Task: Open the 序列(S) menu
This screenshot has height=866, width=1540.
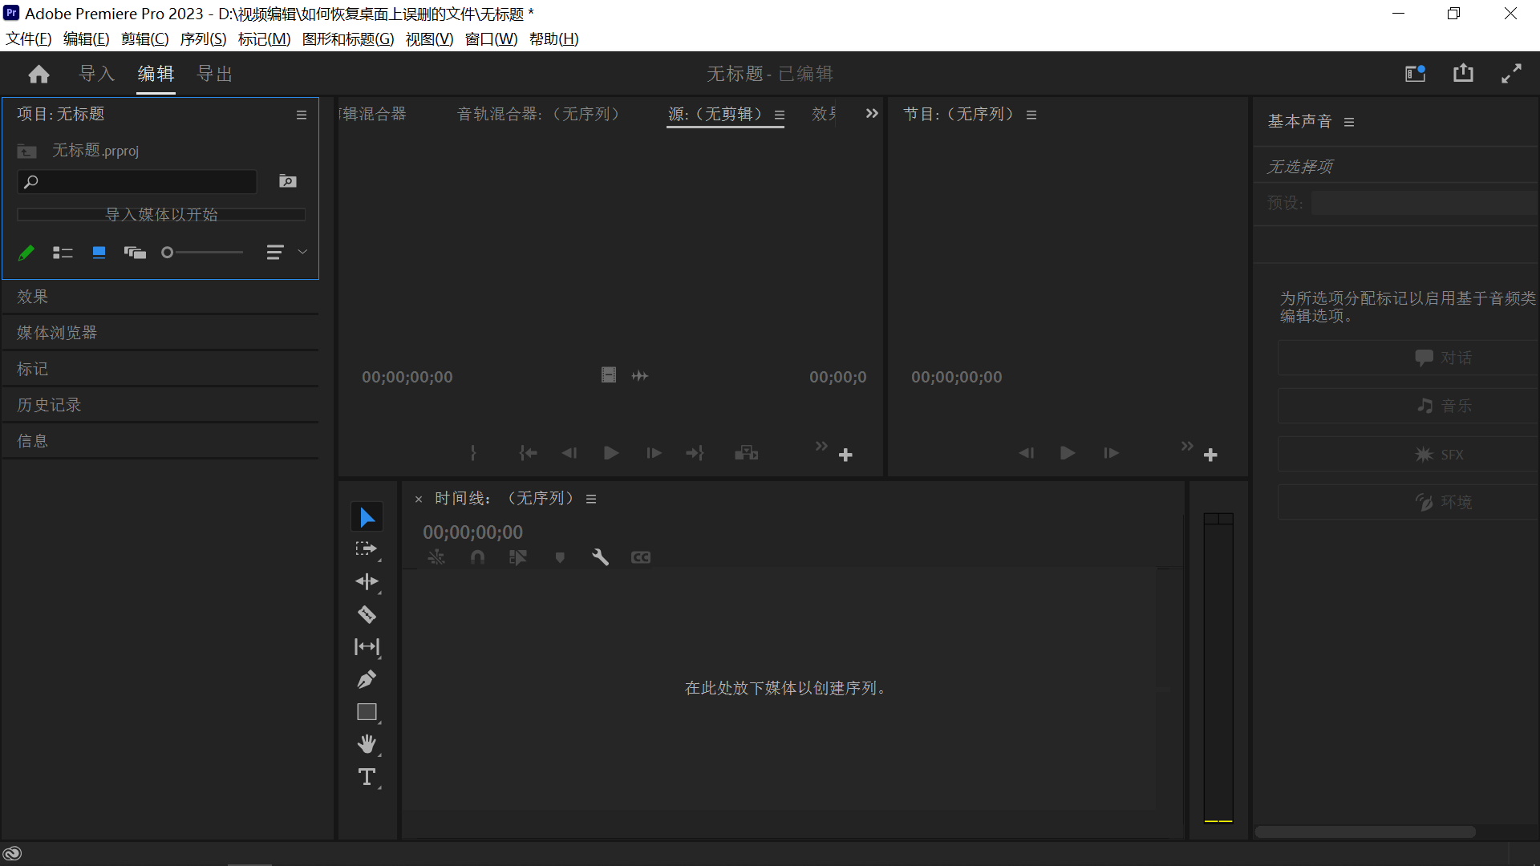Action: click(x=203, y=39)
